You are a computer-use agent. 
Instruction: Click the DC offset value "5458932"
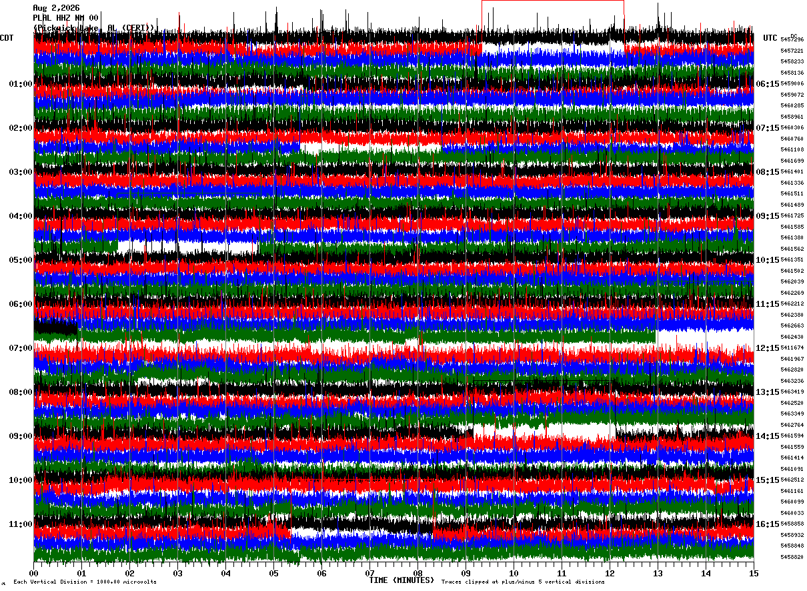pos(792,535)
